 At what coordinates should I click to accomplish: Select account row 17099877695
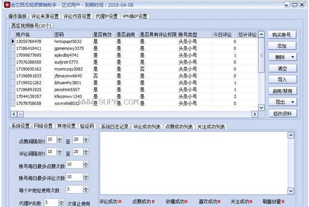coord(134,55)
